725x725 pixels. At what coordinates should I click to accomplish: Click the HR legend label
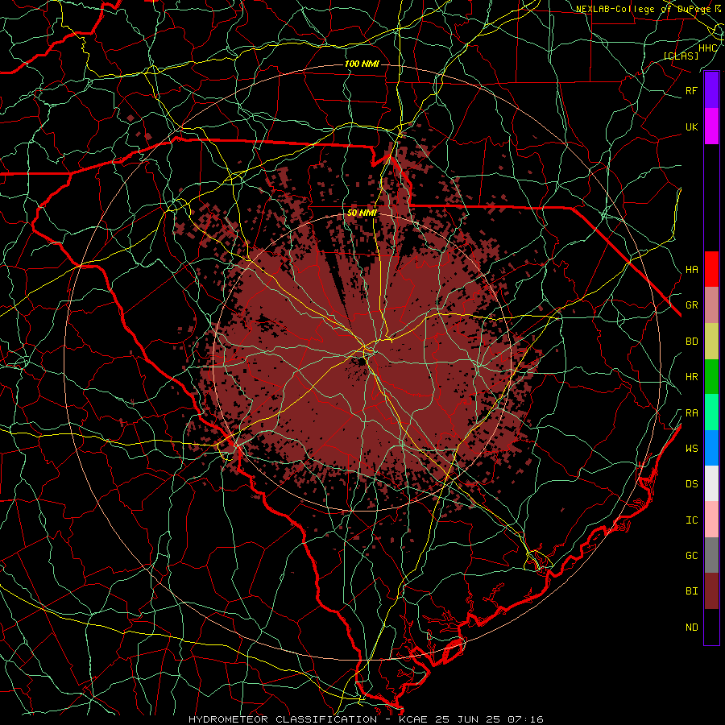click(x=691, y=377)
